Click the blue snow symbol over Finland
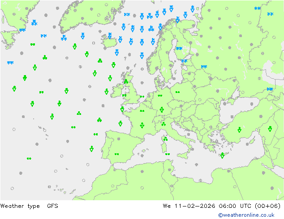This screenshot has height=219, width=284. coord(179,48)
